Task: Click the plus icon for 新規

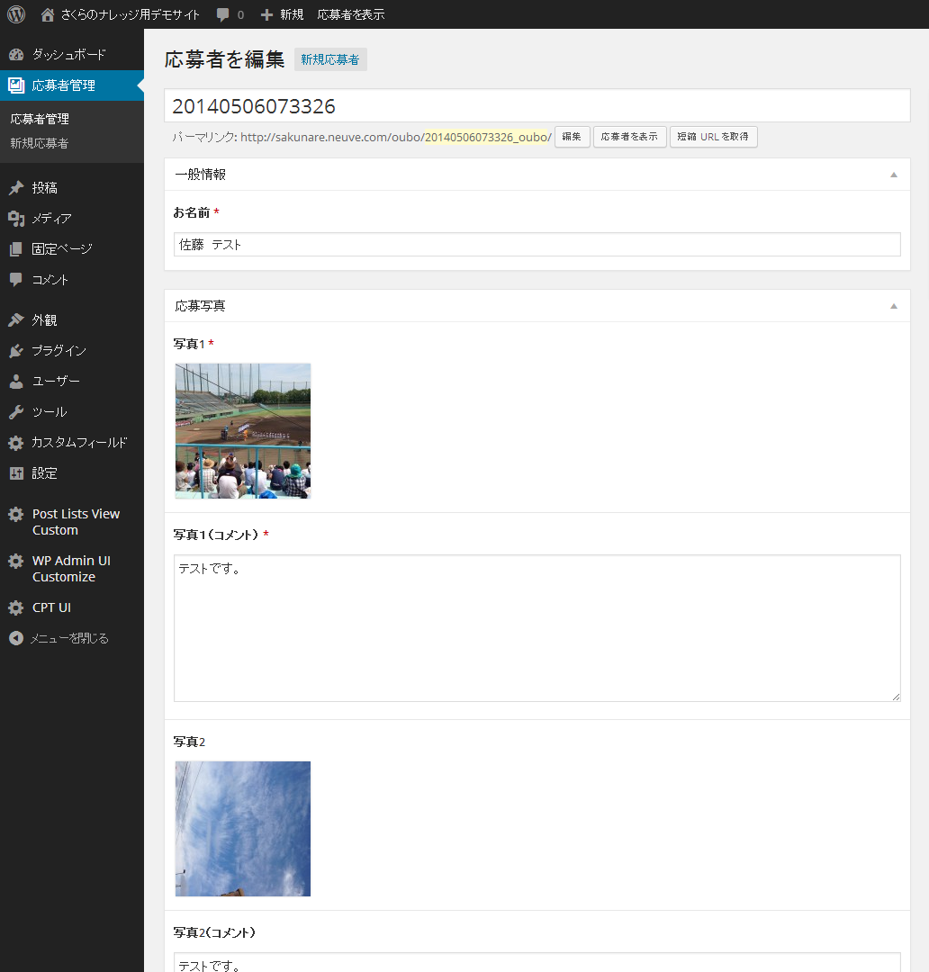Action: 266,14
